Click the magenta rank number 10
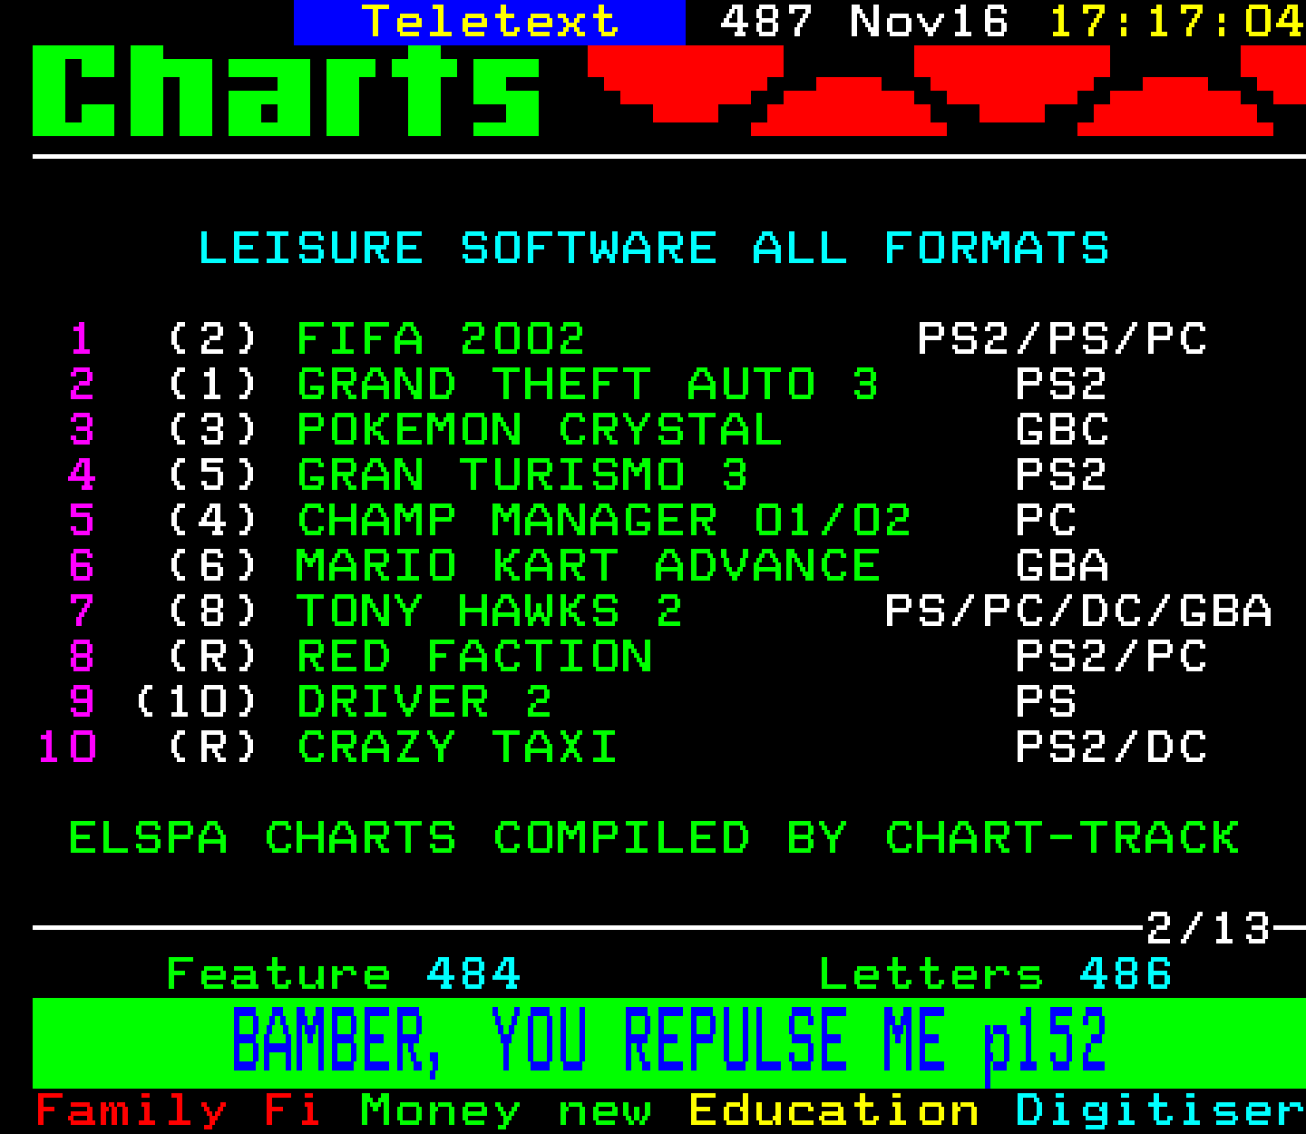The width and height of the screenshot is (1306, 1134). [x=67, y=748]
